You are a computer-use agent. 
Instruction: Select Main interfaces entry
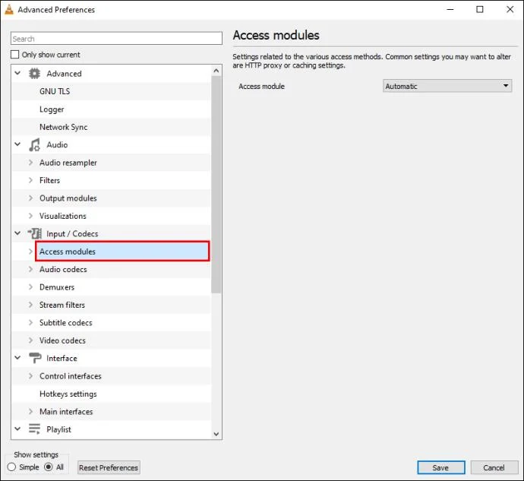(x=66, y=412)
